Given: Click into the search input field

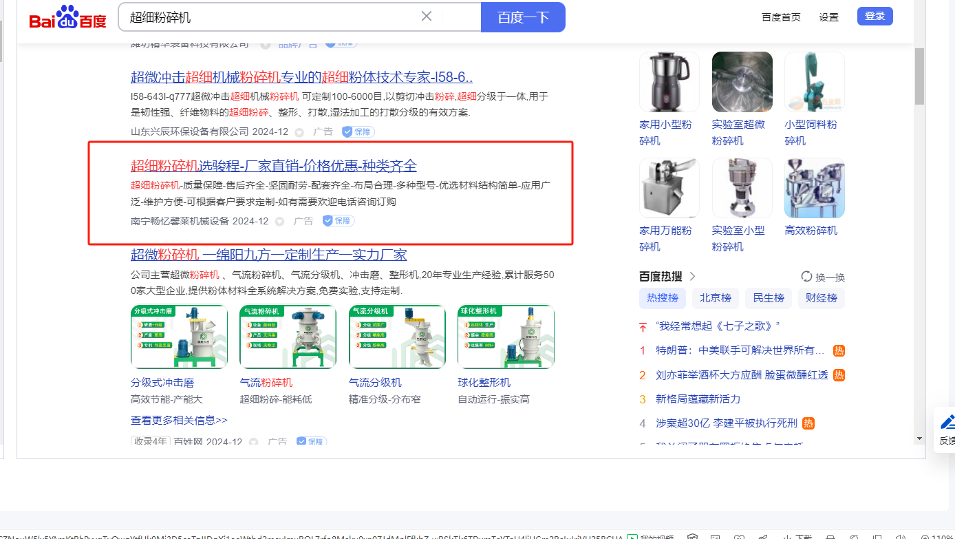Looking at the screenshot, I should [x=268, y=17].
